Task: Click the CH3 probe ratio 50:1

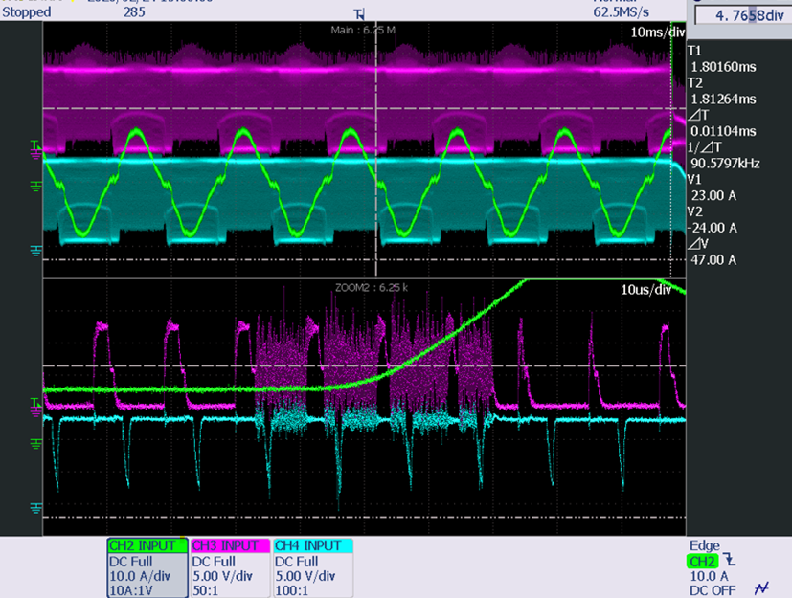Action: point(206,590)
